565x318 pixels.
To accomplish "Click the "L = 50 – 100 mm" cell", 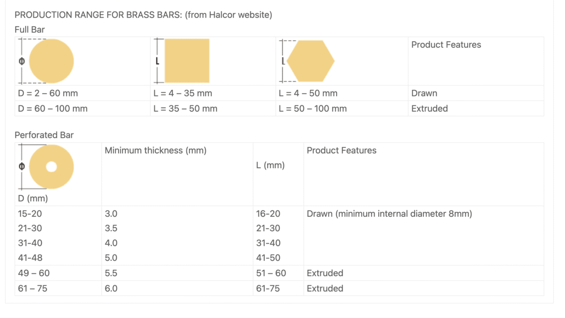I will (x=313, y=109).
